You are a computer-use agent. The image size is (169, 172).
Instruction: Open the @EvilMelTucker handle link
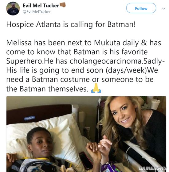(37, 12)
